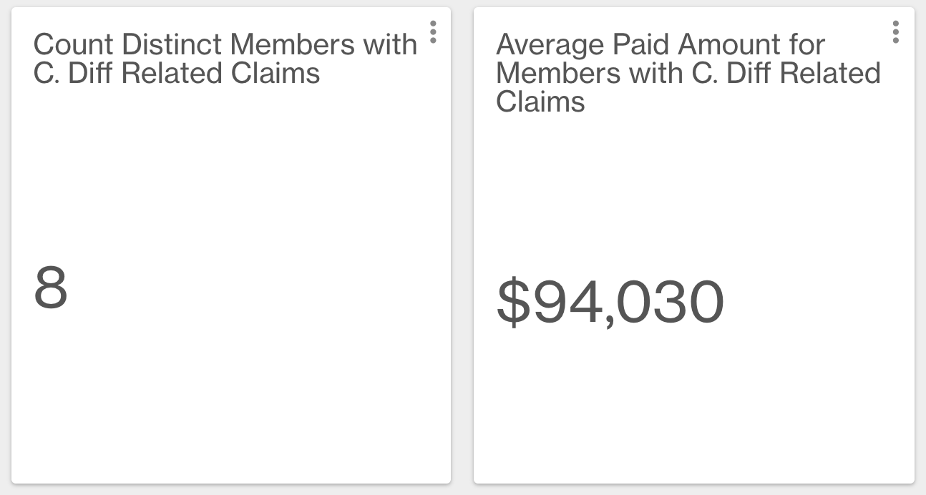The height and width of the screenshot is (495, 926).
Task: Click the single value 8
Action: pos(51,288)
